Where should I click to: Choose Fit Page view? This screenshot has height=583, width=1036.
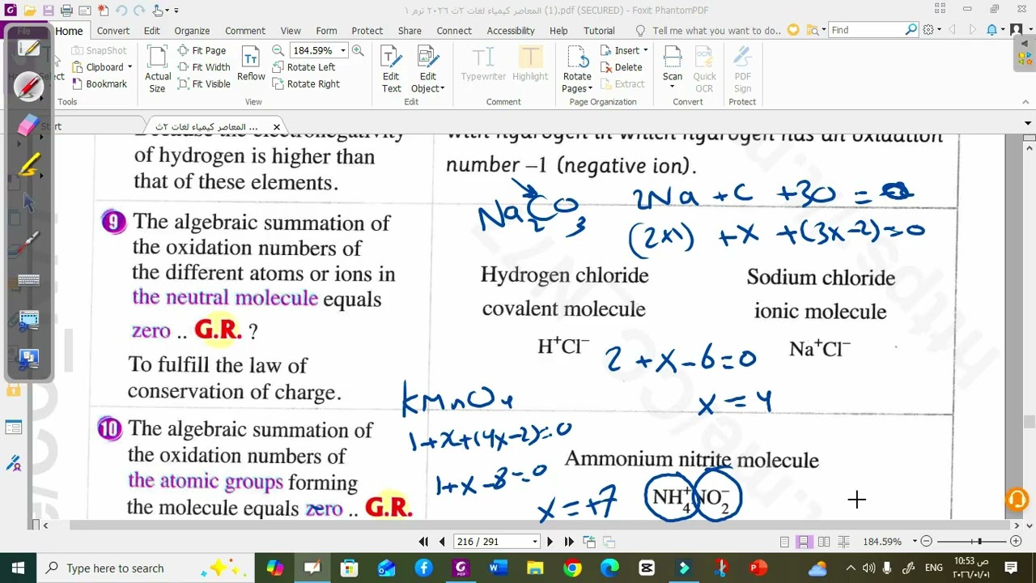pos(201,50)
